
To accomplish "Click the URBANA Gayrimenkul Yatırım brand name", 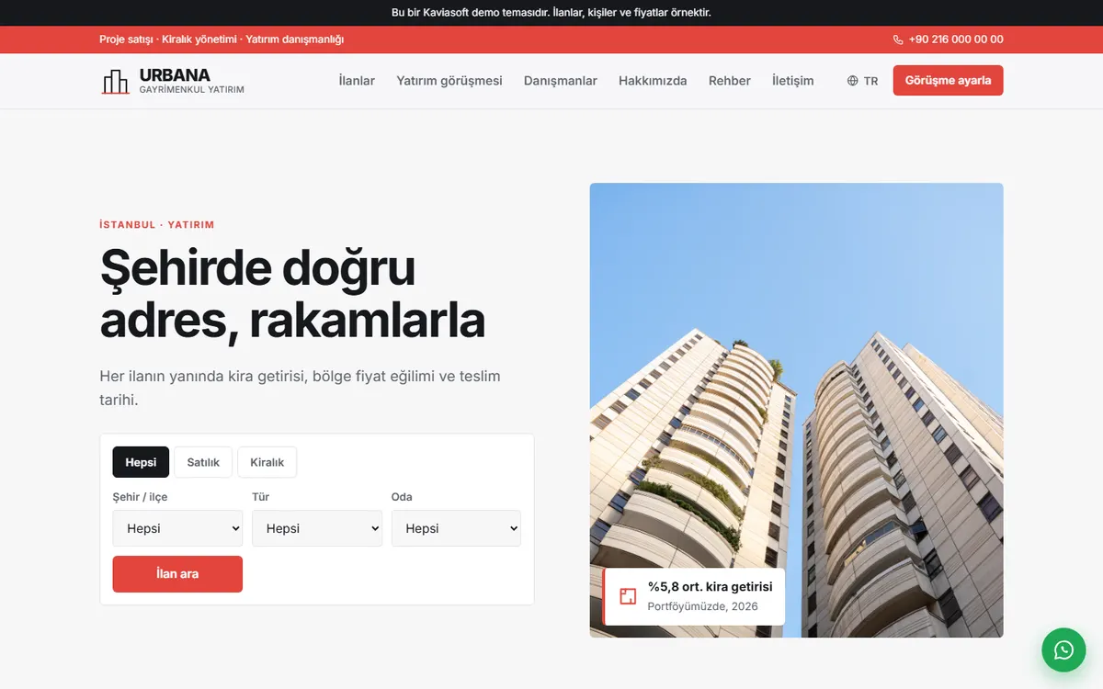I will (192, 81).
